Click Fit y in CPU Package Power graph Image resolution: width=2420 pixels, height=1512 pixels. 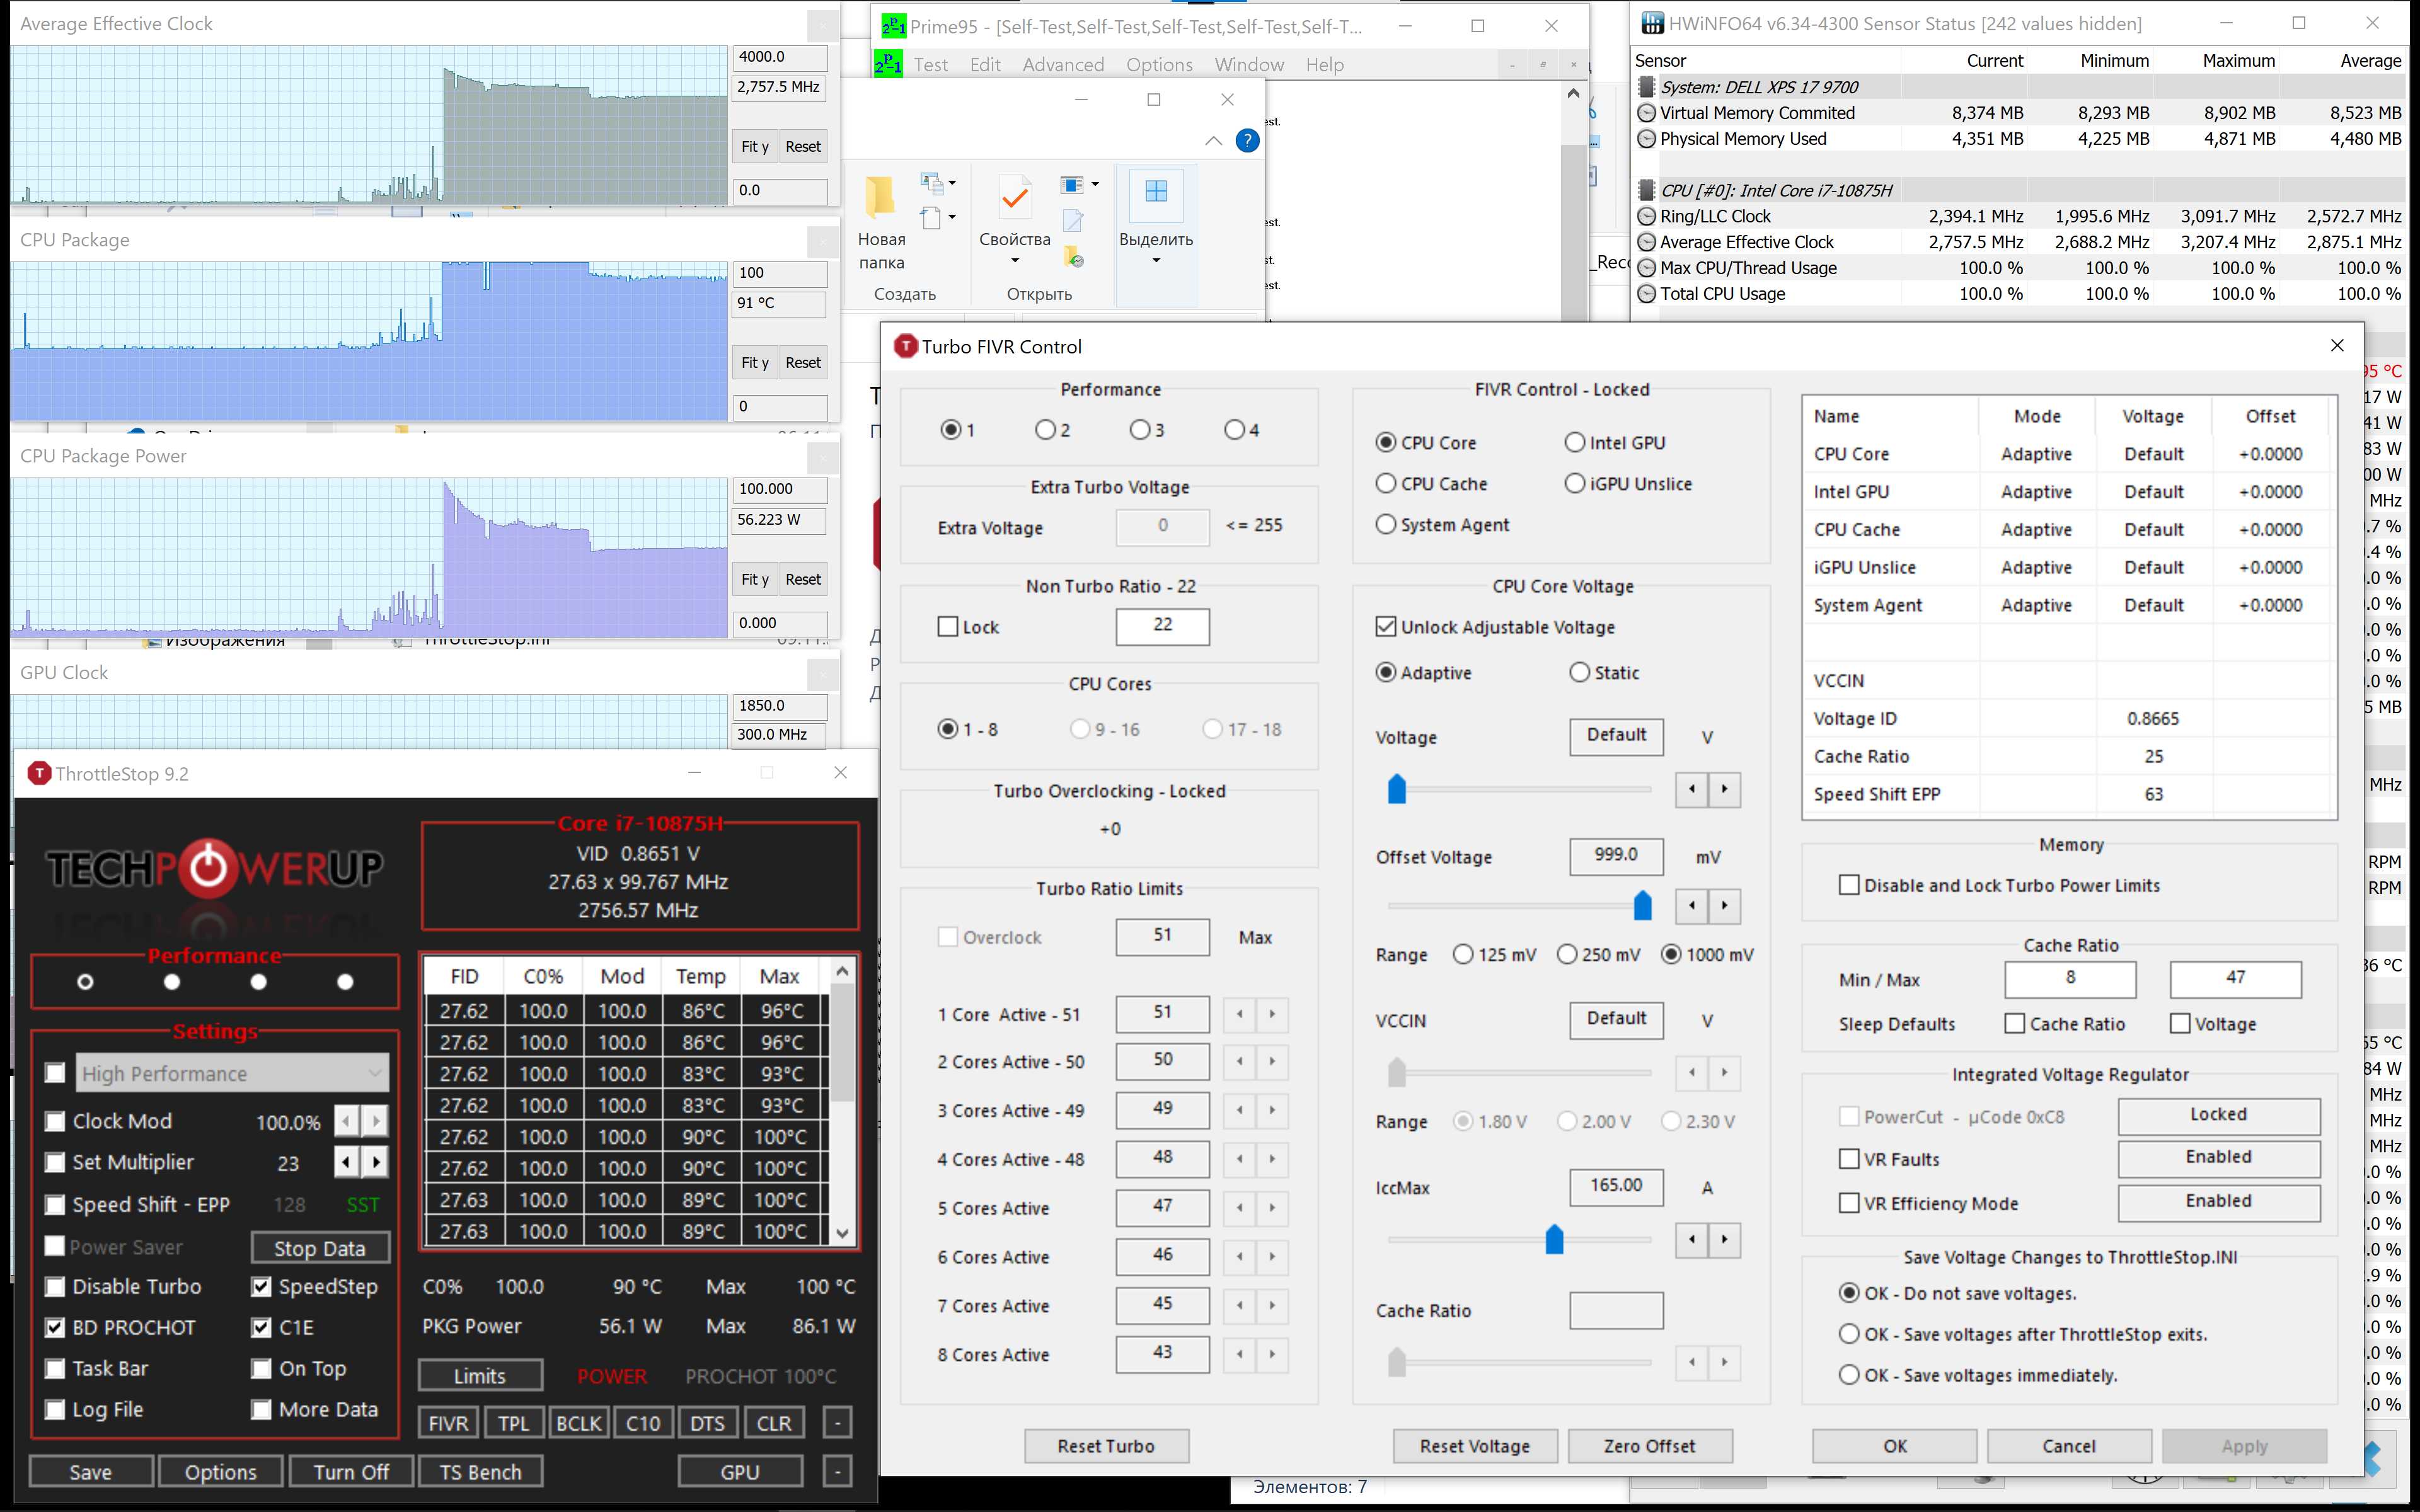tap(755, 579)
